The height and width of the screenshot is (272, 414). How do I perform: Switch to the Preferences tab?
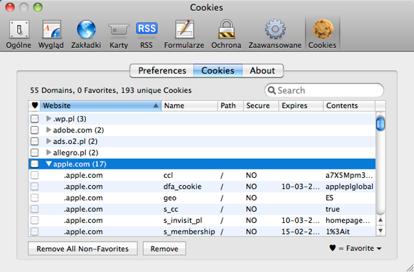162,70
